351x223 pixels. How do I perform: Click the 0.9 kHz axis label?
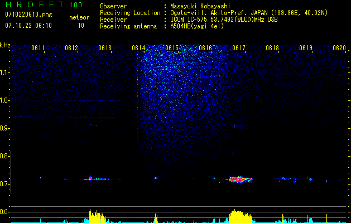click(x=4, y=128)
